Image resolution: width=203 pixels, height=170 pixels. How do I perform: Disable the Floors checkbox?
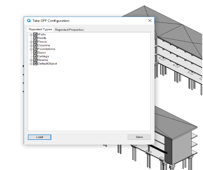tap(35, 42)
